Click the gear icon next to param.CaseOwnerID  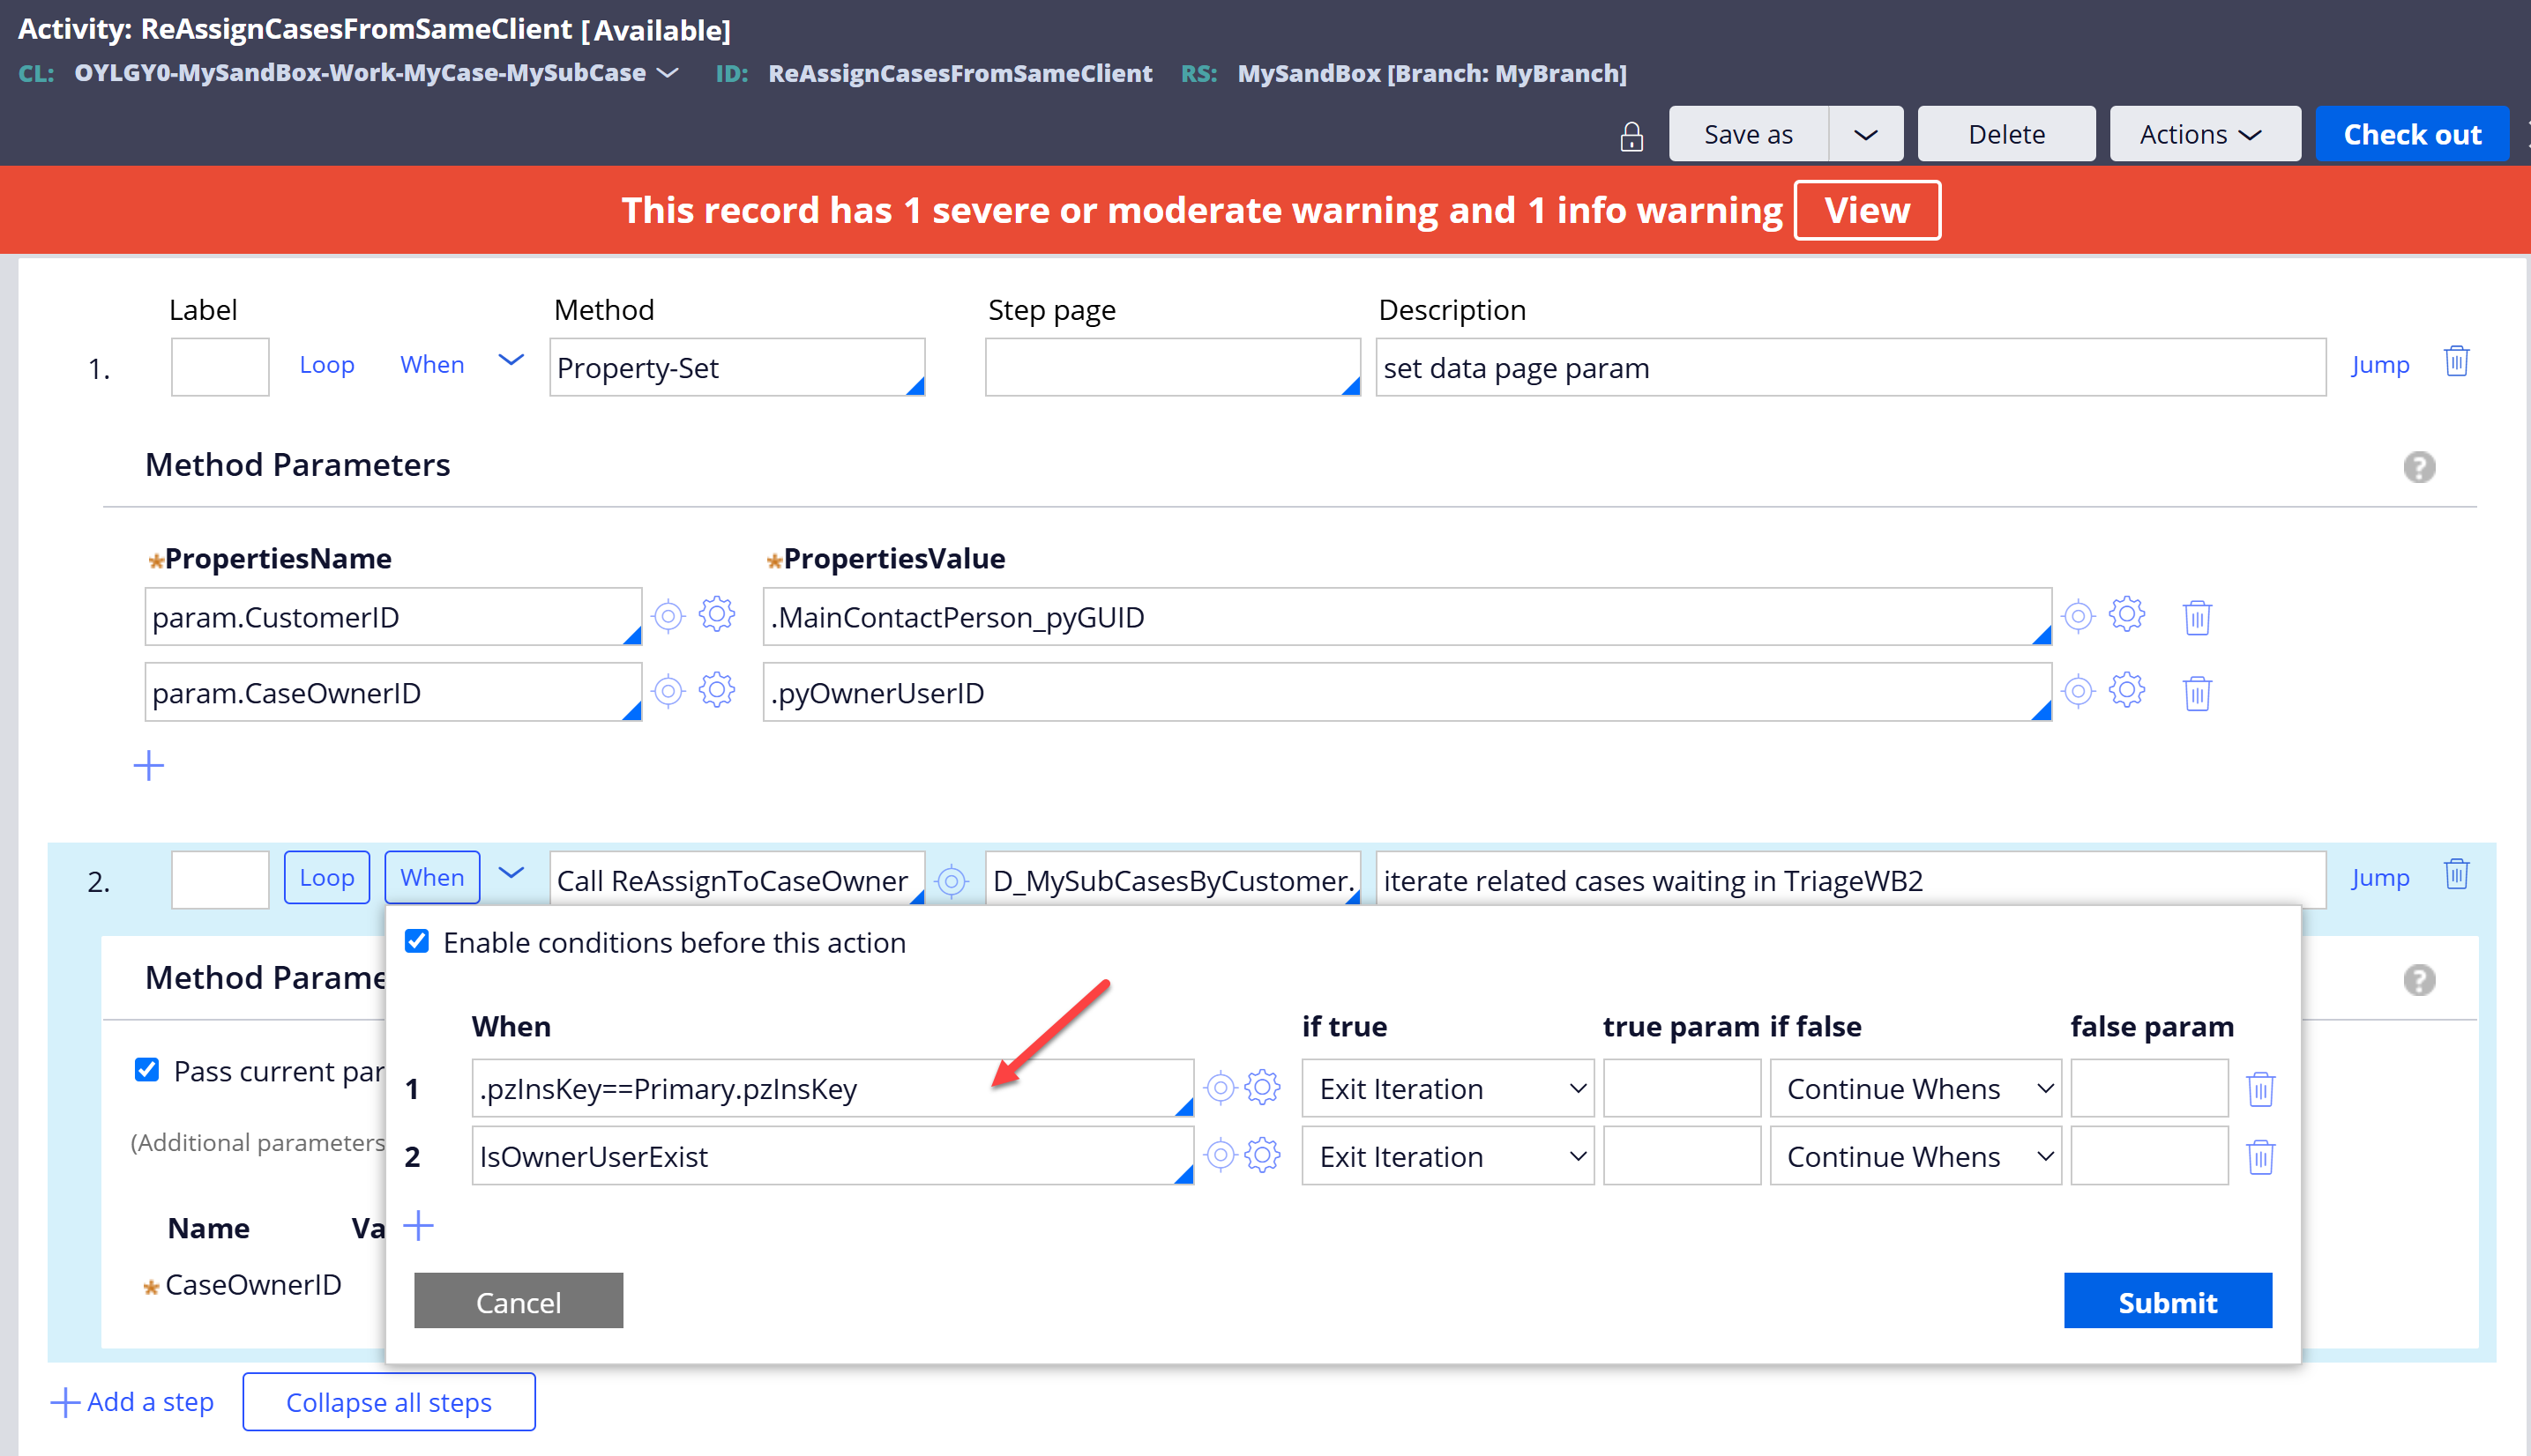716,689
